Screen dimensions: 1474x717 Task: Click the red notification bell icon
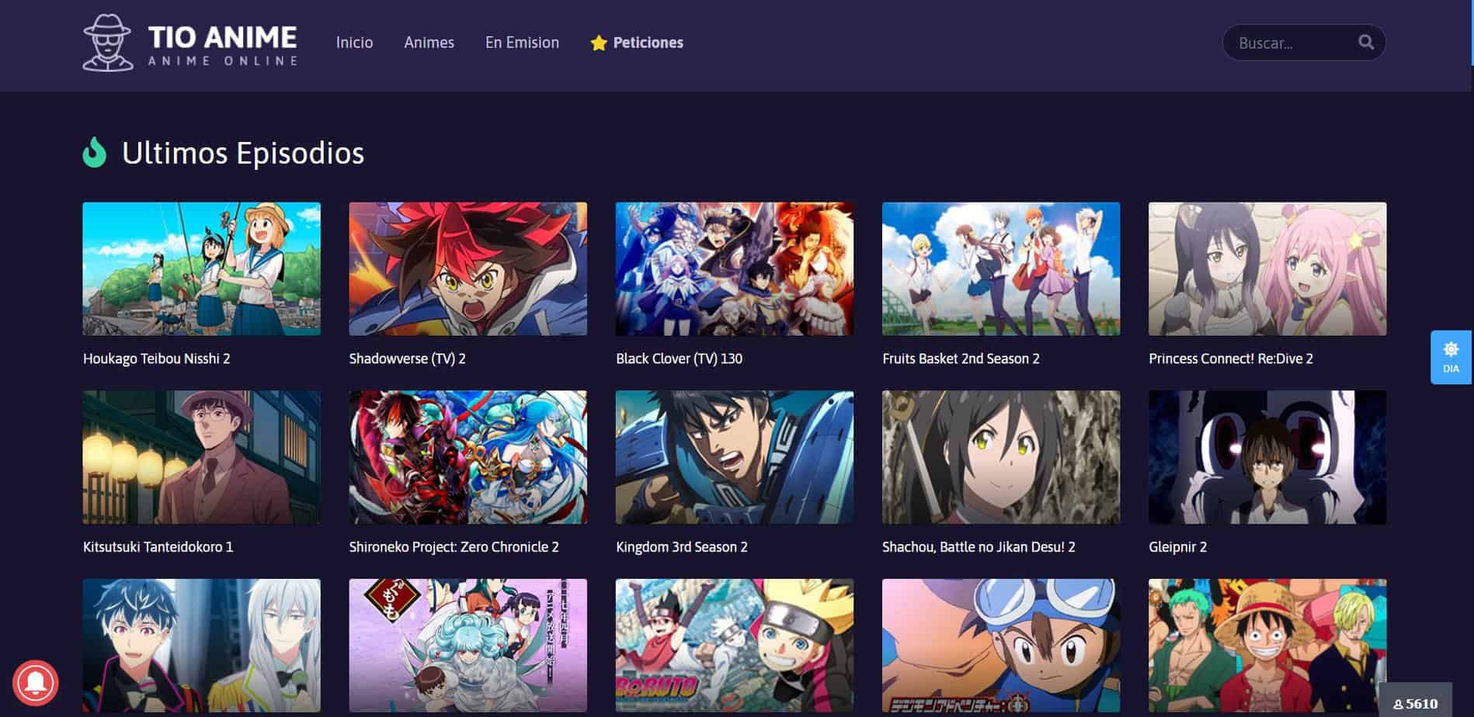35,682
